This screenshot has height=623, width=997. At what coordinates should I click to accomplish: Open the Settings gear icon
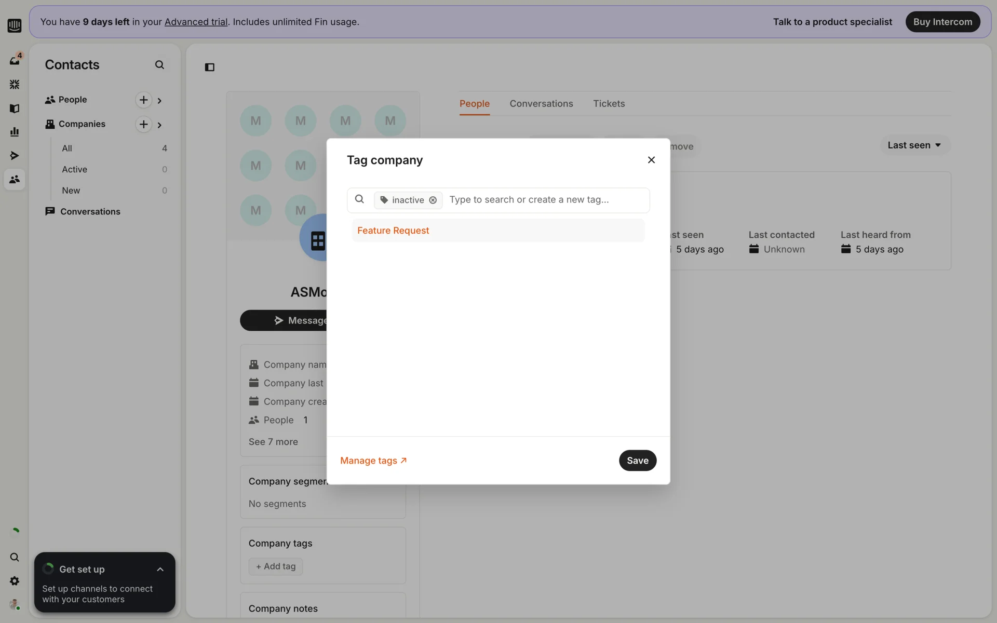(15, 581)
